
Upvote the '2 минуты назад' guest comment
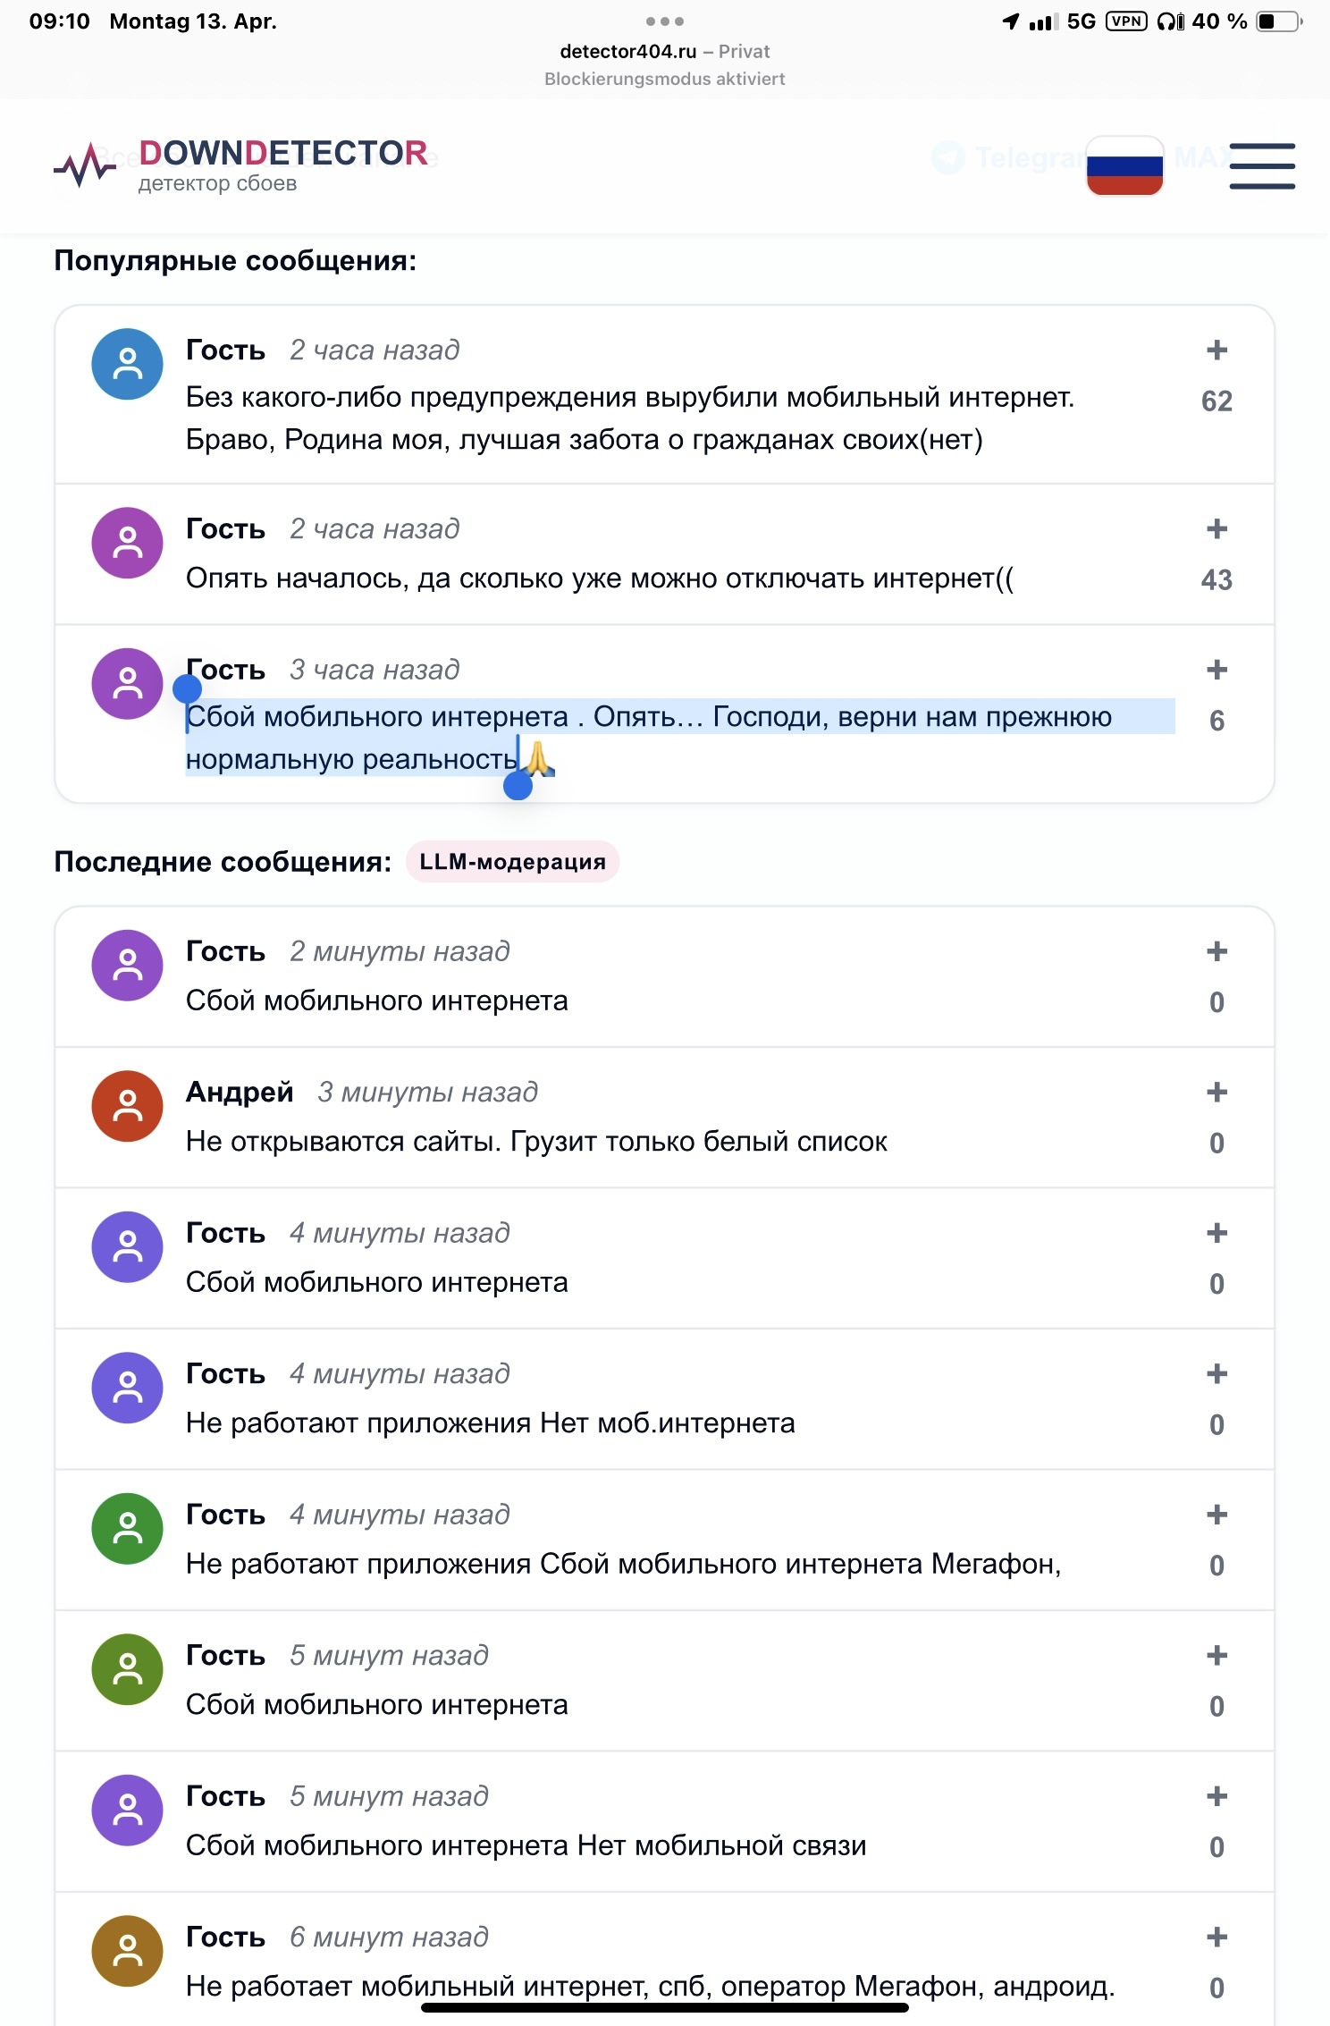(x=1216, y=951)
